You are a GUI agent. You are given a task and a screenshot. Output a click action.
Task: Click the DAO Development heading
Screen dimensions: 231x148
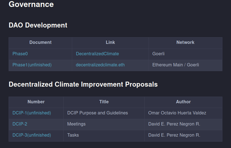(x=38, y=25)
